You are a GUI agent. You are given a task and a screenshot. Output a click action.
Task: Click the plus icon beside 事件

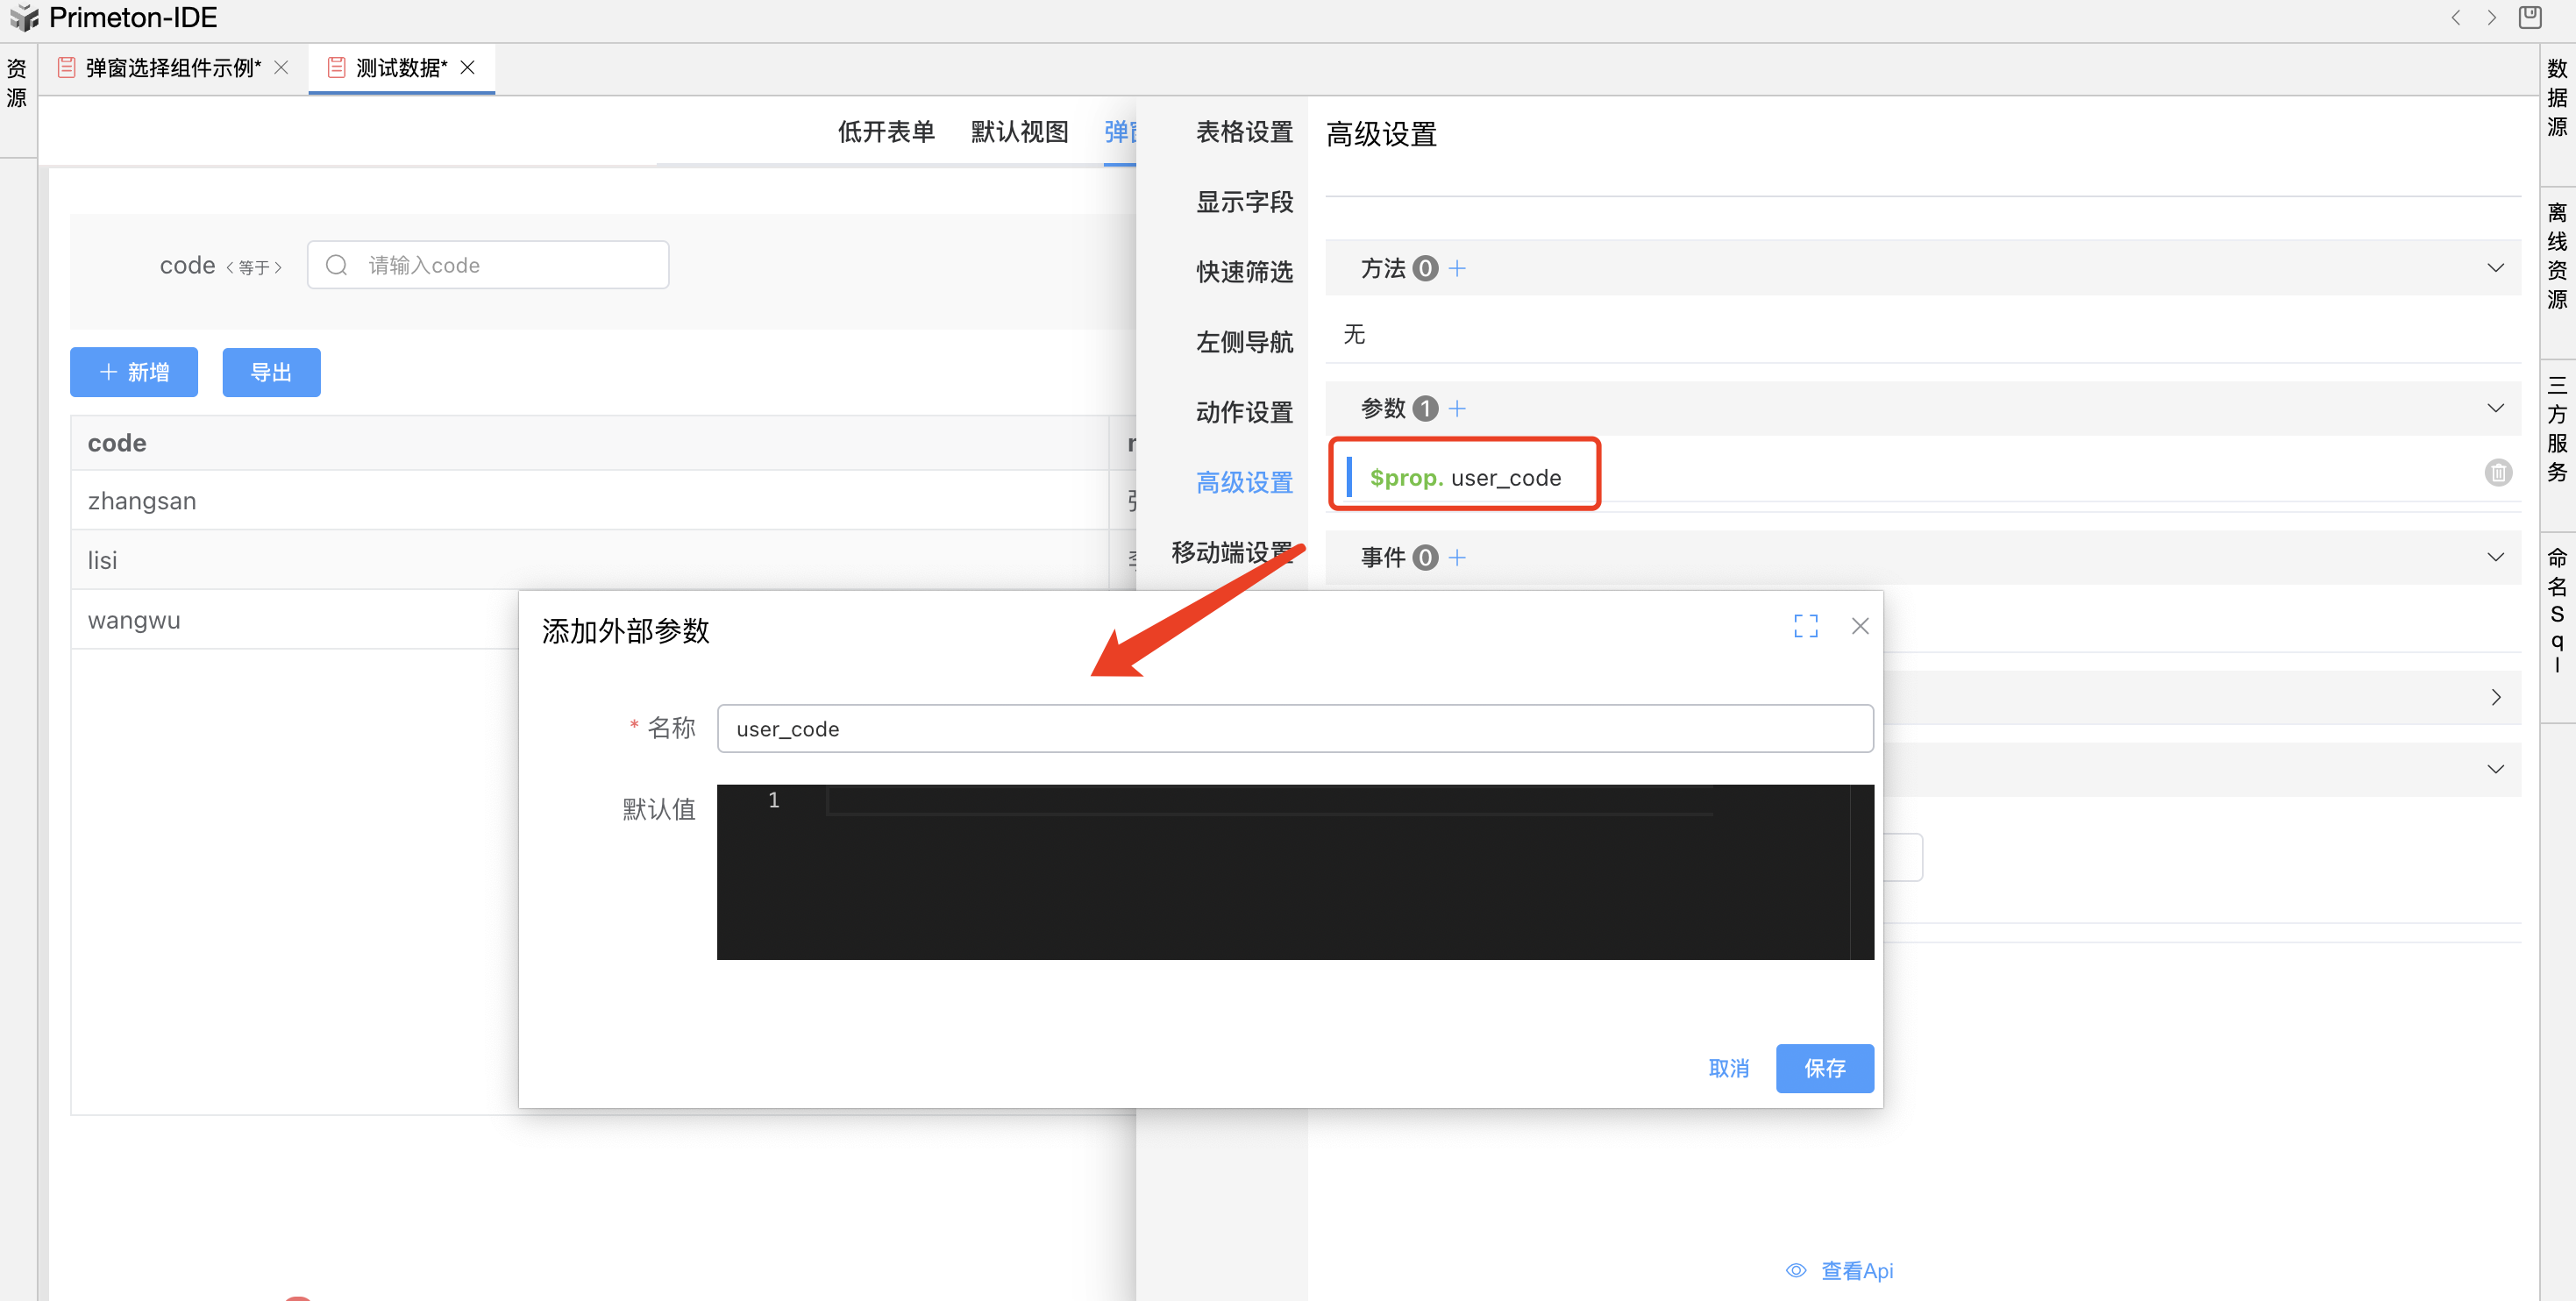(1457, 557)
